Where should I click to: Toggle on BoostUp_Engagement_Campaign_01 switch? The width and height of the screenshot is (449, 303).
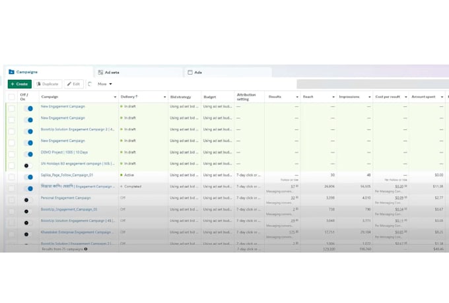28,211
